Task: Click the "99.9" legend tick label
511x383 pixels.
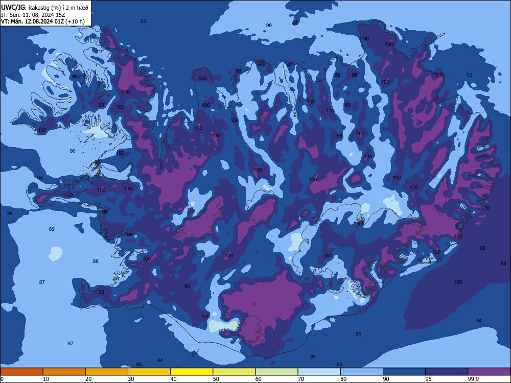Action: point(473,379)
